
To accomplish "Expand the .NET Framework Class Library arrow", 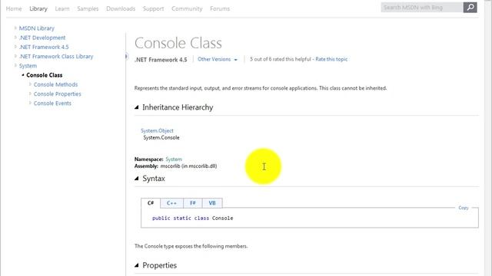I will coord(15,56).
